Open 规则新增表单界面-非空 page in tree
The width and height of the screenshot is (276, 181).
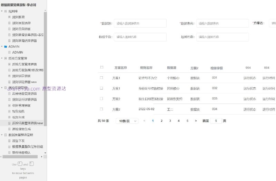[x=28, y=35]
